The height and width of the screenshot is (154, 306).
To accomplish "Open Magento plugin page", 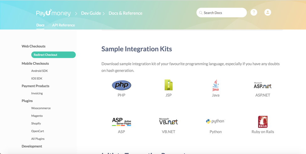I will click(37, 116).
